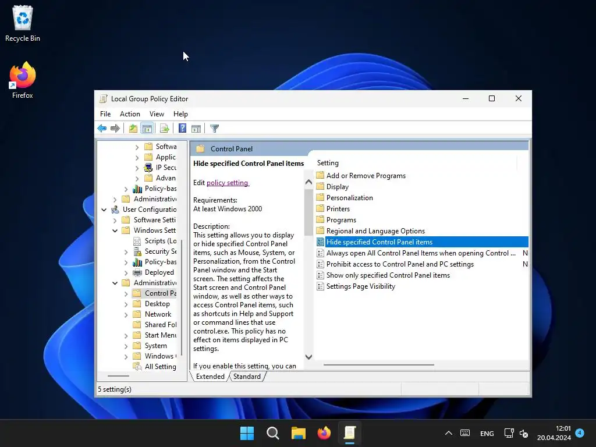Select the Programs folder in list
This screenshot has width=596, height=447.
coord(336,219)
